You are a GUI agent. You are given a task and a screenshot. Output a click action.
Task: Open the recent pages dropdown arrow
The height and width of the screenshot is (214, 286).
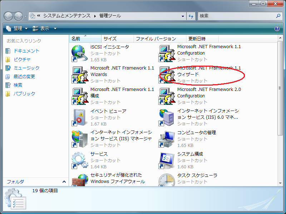pyautogui.click(x=25, y=16)
